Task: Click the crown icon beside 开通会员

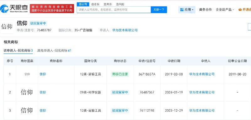Action: coord(240,10)
